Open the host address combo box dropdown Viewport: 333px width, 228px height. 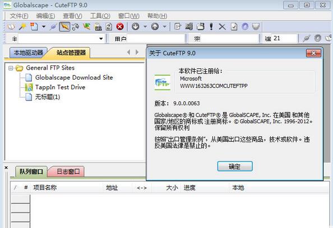tap(101, 39)
